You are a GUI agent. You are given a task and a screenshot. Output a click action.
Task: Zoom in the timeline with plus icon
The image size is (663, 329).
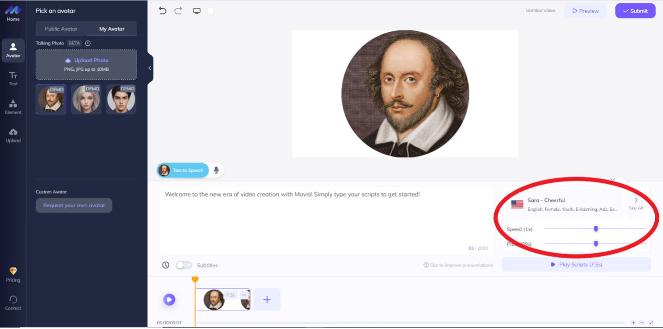pyautogui.click(x=633, y=323)
